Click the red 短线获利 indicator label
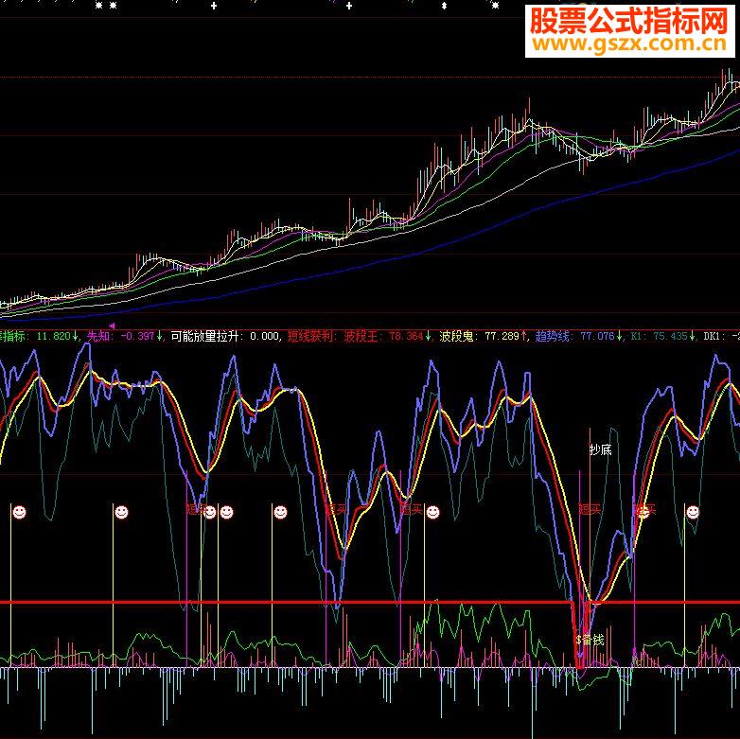This screenshot has height=739, width=740. tap(311, 337)
